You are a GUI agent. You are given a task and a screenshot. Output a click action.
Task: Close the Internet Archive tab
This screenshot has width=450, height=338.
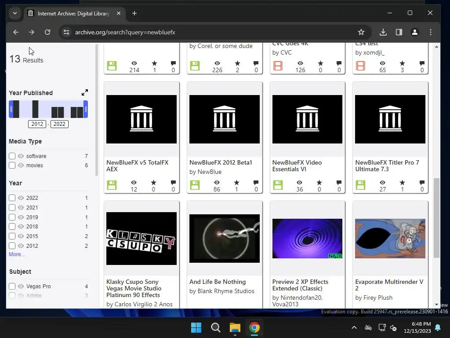(x=119, y=13)
